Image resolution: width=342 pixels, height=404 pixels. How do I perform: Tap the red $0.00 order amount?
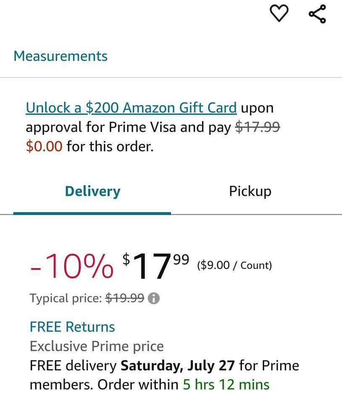click(44, 146)
